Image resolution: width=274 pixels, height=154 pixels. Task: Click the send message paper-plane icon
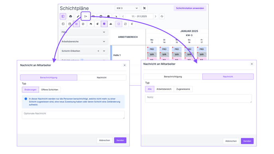click(x=86, y=16)
